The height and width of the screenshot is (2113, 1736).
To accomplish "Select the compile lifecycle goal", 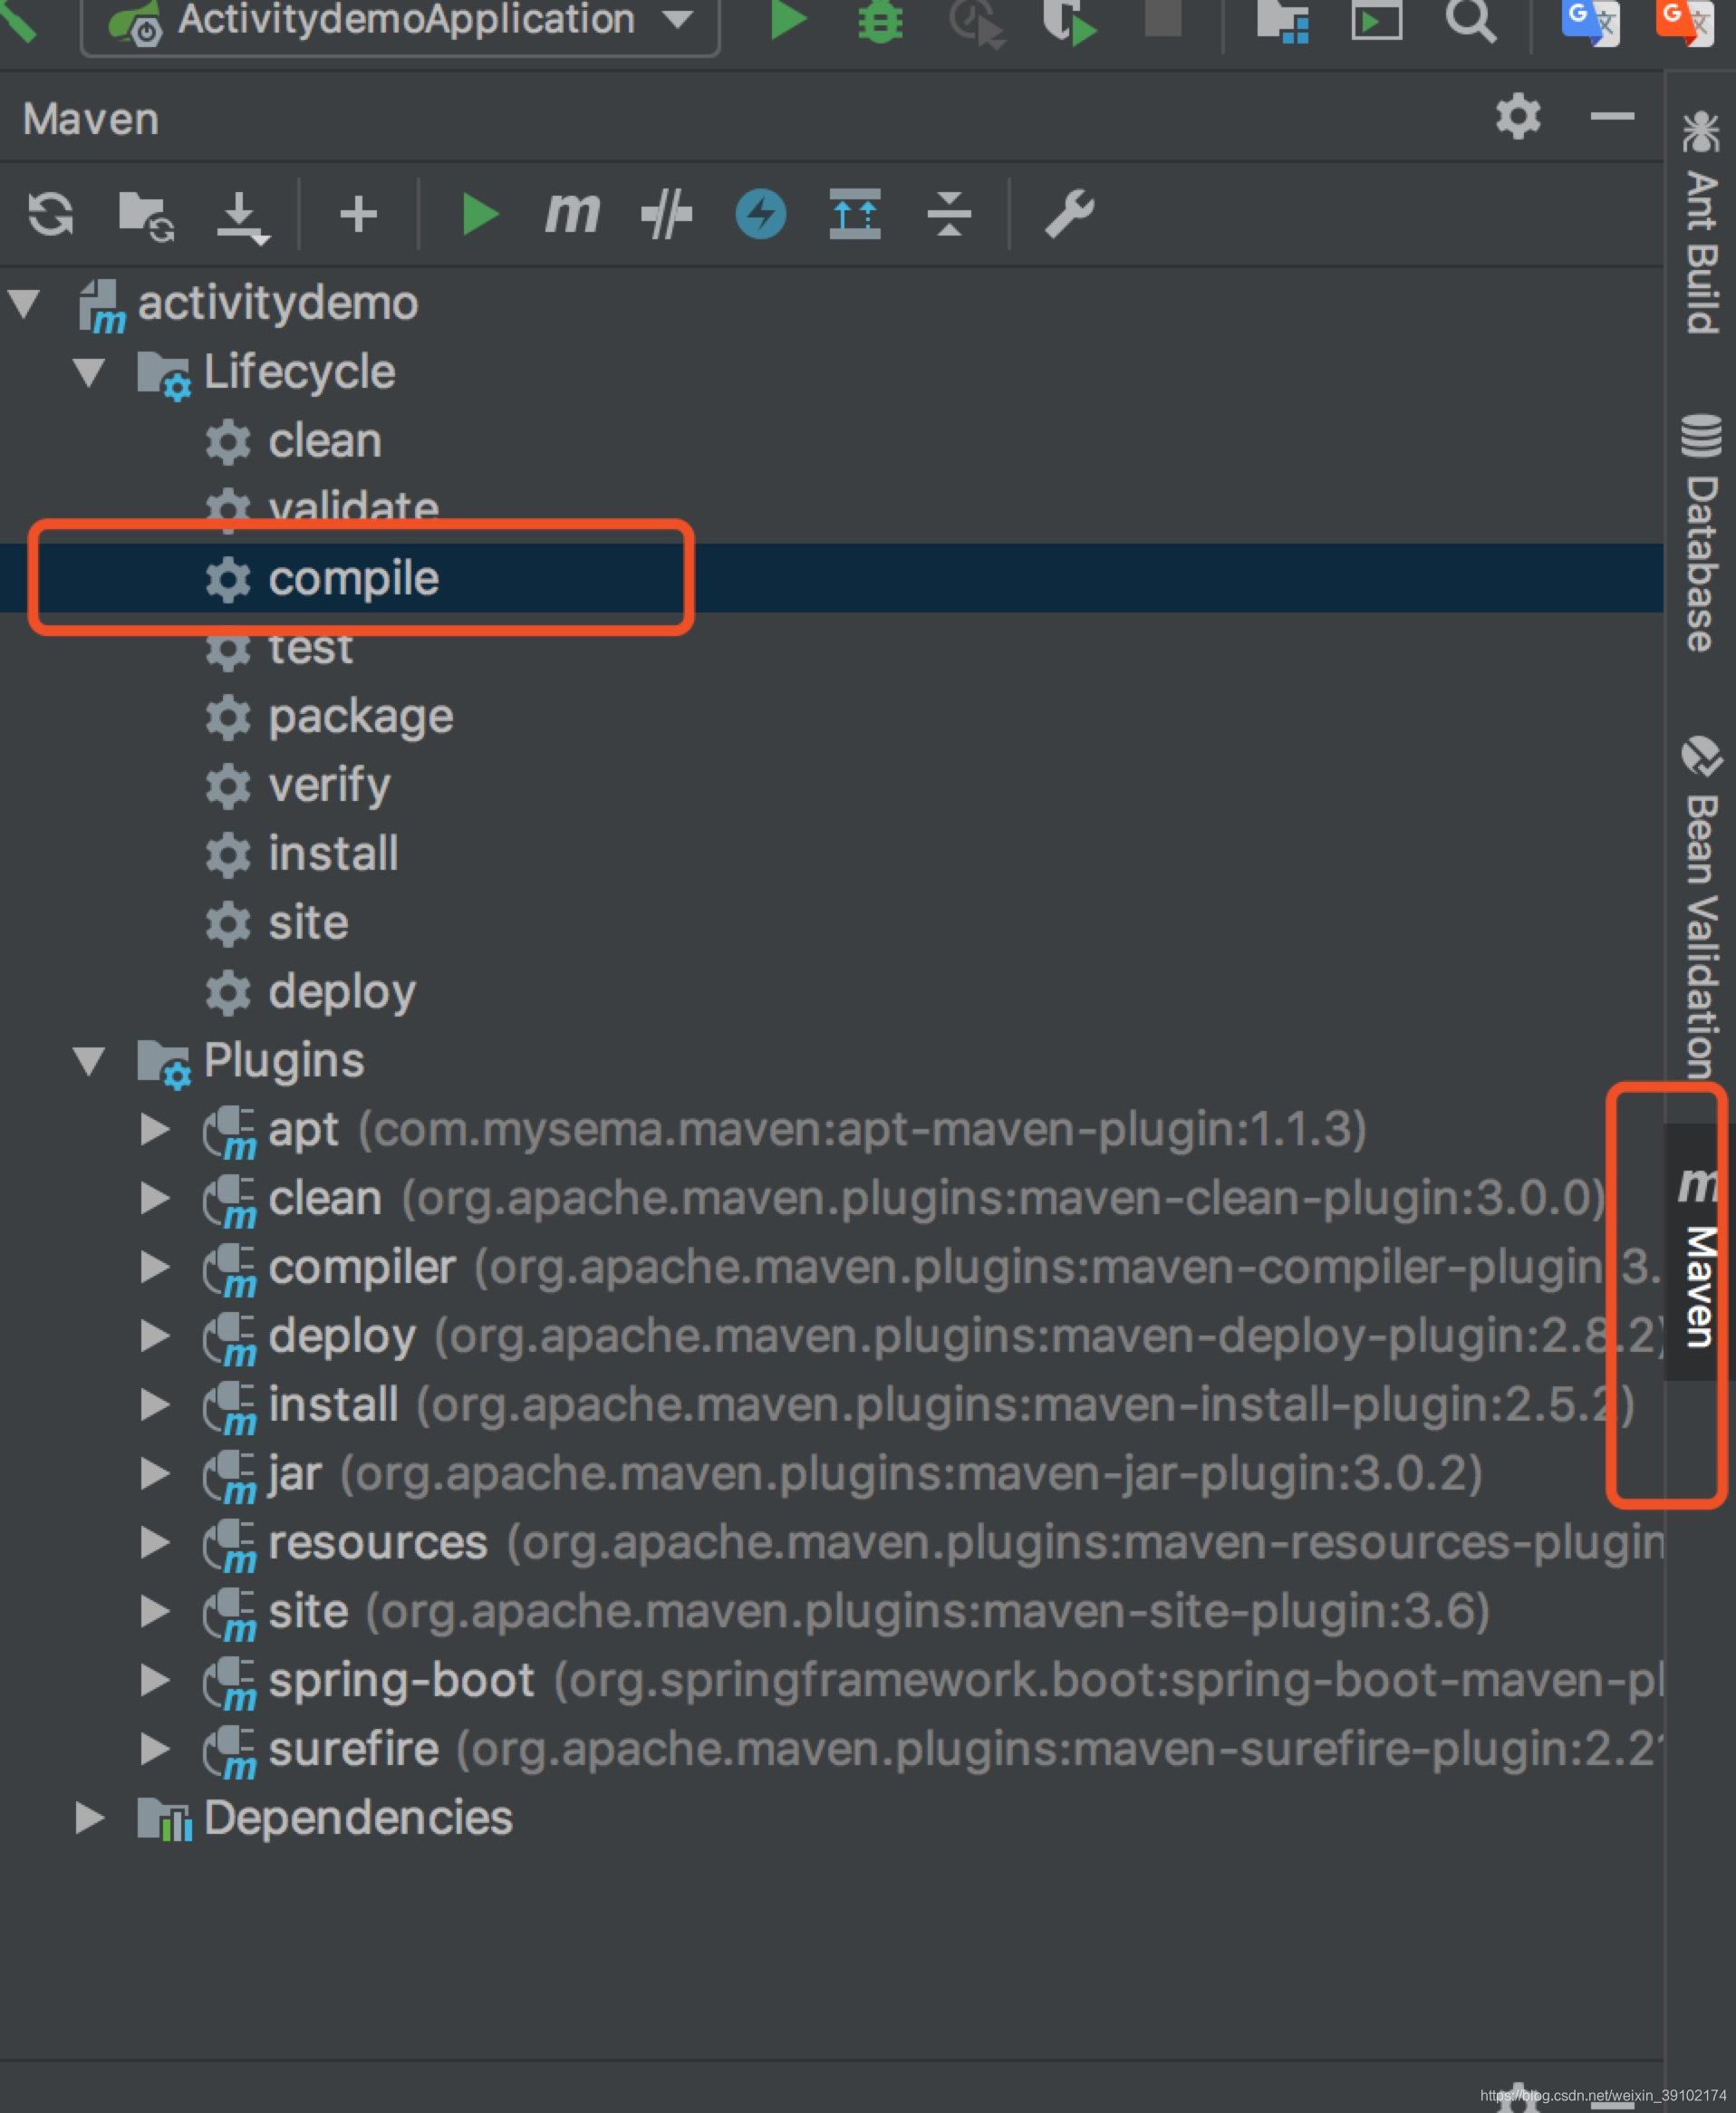I will pyautogui.click(x=832, y=578).
